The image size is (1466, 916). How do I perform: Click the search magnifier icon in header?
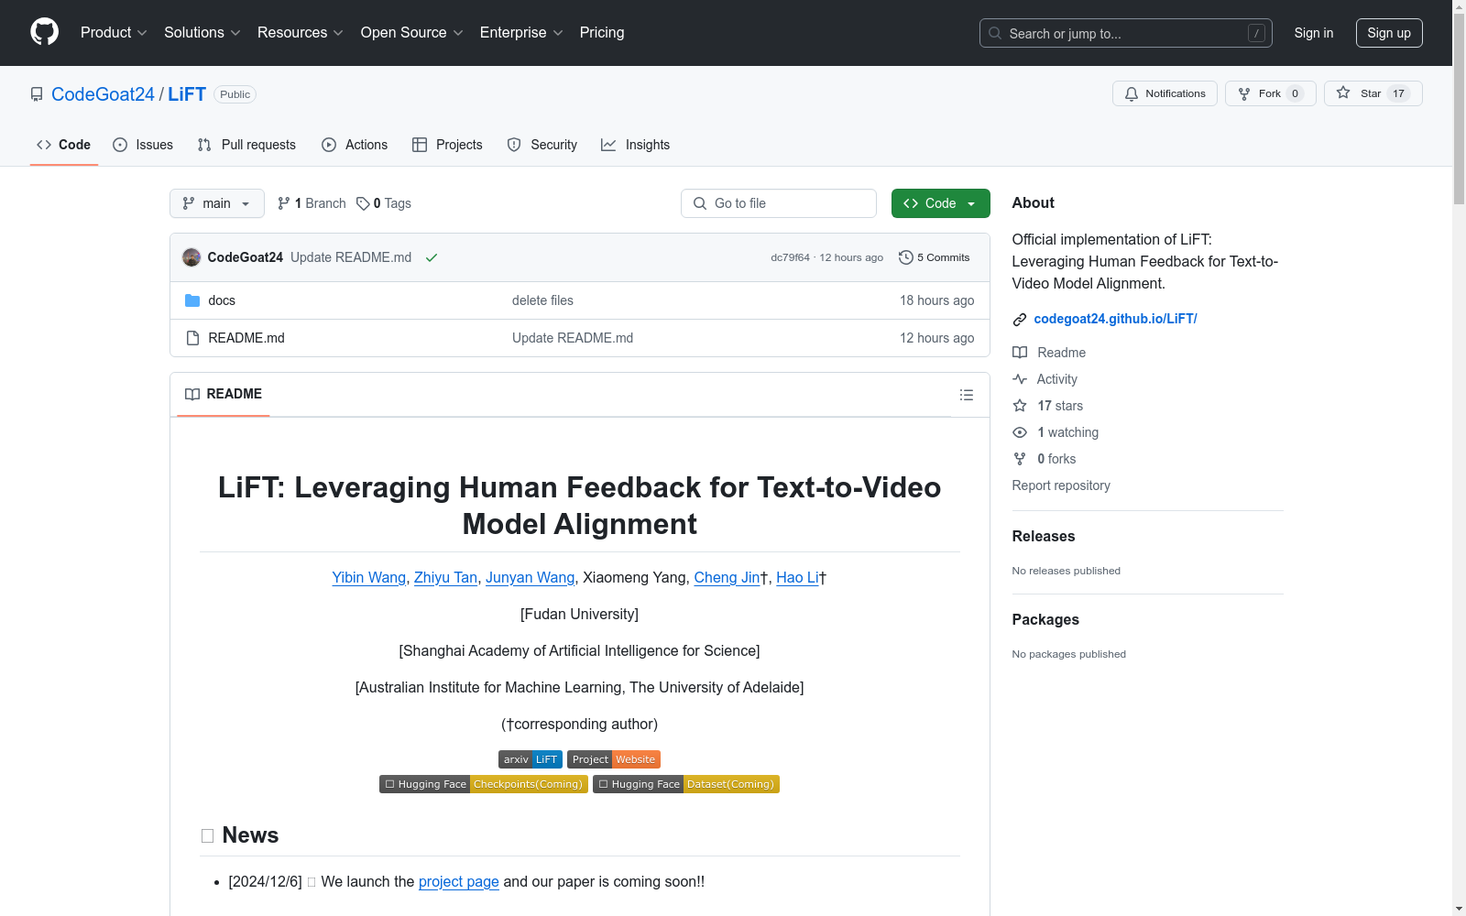click(x=995, y=33)
